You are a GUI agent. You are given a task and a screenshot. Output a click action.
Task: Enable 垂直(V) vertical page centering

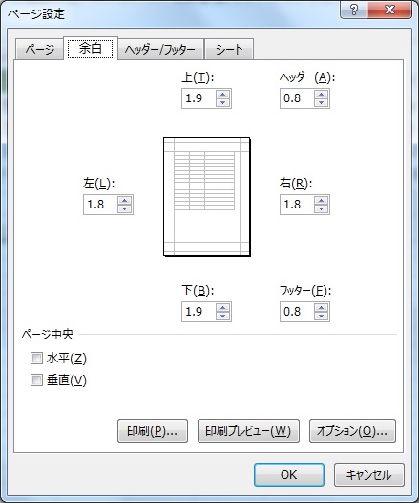click(36, 381)
